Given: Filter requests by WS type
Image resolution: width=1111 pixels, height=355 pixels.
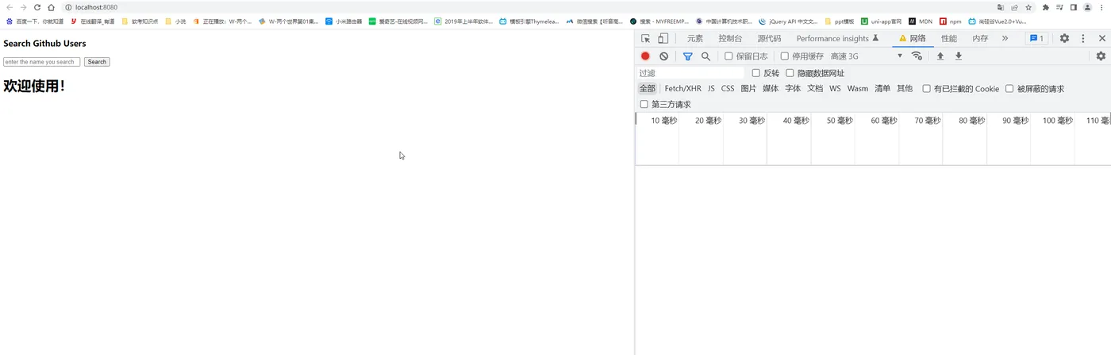Looking at the screenshot, I should point(835,89).
